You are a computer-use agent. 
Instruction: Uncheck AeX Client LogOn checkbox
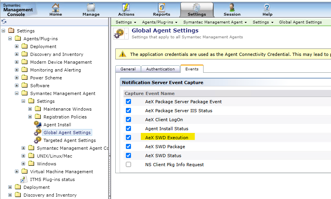128,120
